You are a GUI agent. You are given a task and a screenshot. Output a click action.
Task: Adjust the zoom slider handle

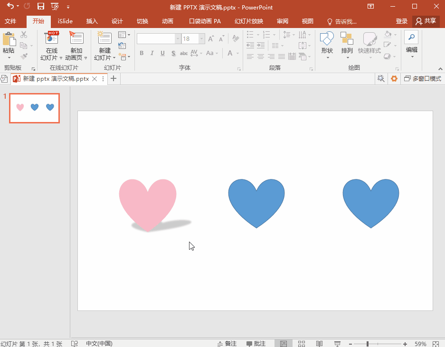[367, 344]
